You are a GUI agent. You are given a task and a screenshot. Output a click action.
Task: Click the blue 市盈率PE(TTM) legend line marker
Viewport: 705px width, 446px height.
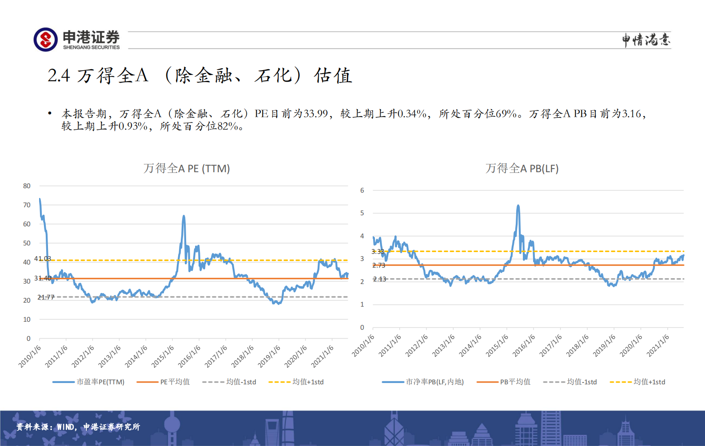[x=63, y=382]
